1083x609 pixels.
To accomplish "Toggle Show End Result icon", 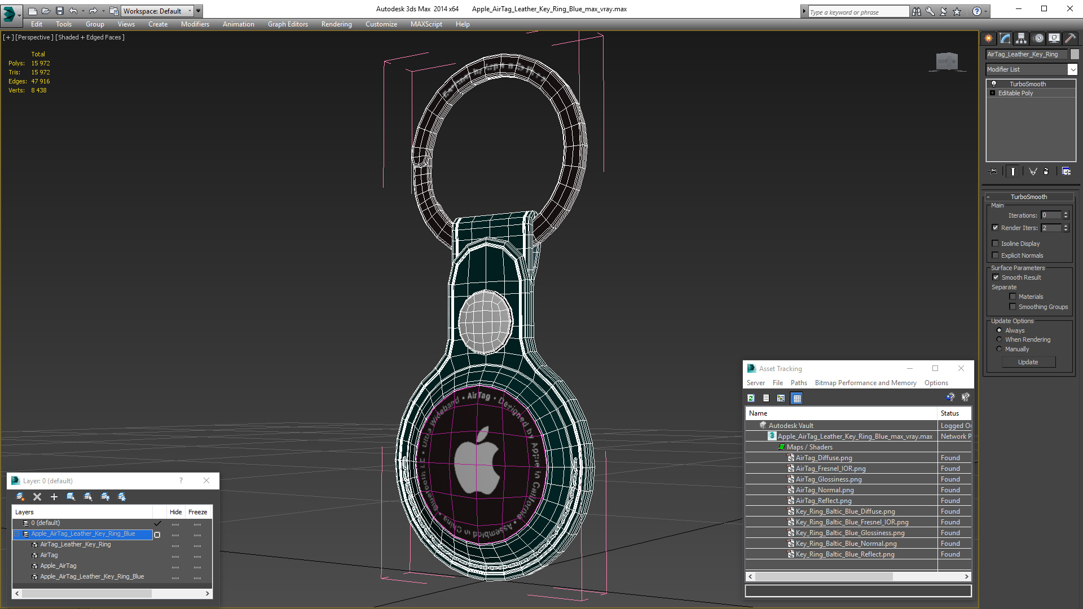I will pyautogui.click(x=1013, y=171).
